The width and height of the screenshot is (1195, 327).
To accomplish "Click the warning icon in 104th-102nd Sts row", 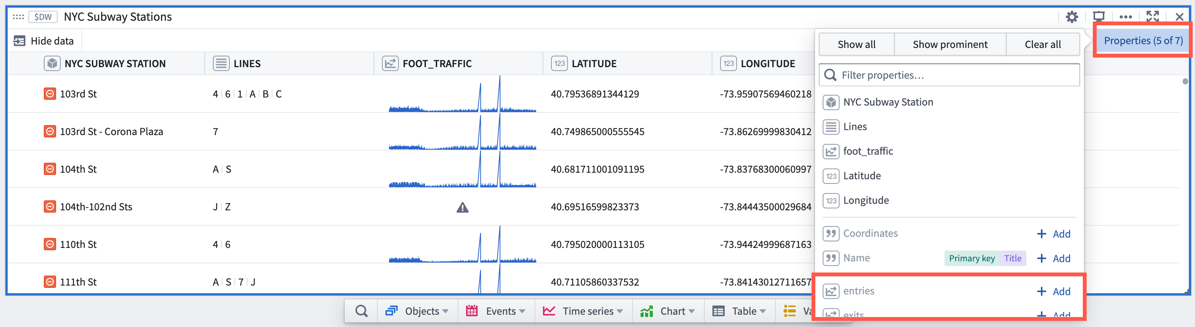I will (463, 207).
